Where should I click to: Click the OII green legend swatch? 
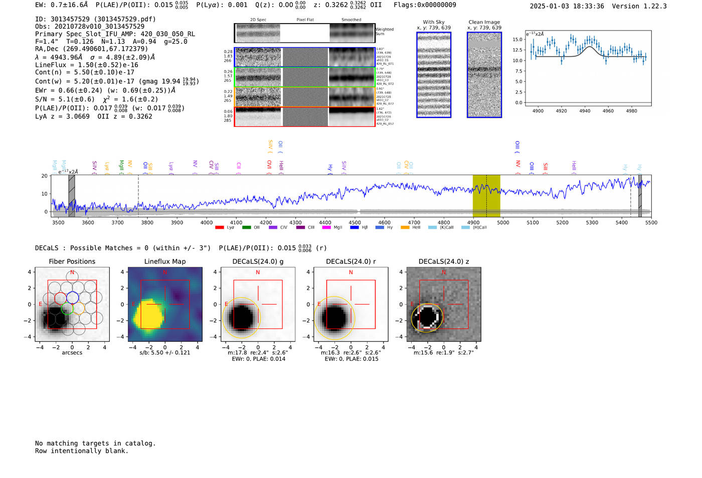[x=246, y=228]
